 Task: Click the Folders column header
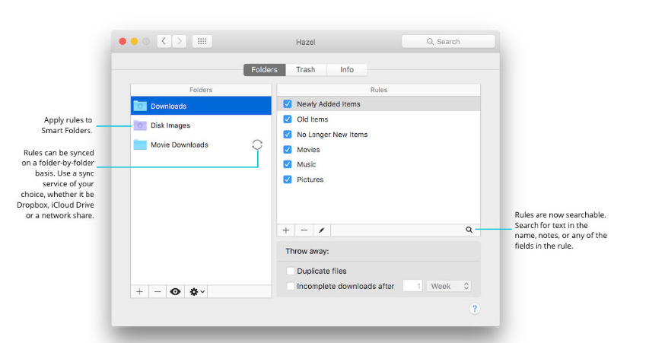(x=201, y=90)
